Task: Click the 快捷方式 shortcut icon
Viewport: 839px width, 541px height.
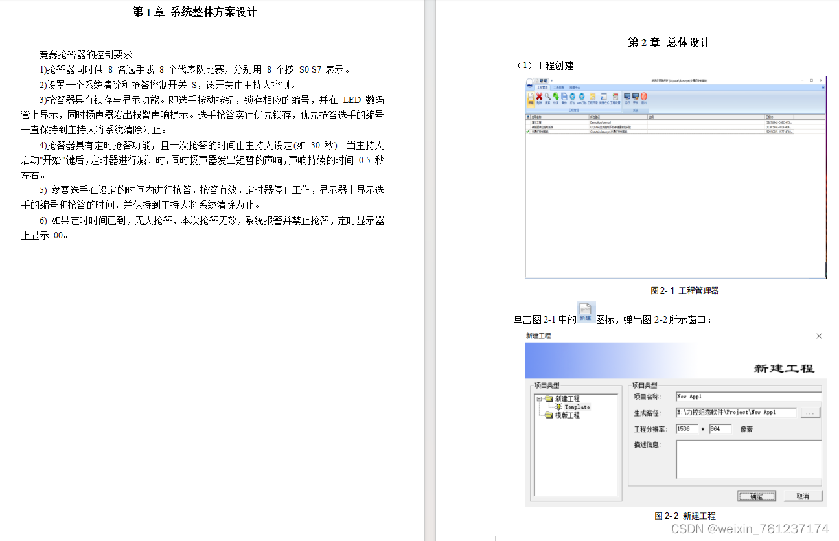Action: pyautogui.click(x=604, y=98)
